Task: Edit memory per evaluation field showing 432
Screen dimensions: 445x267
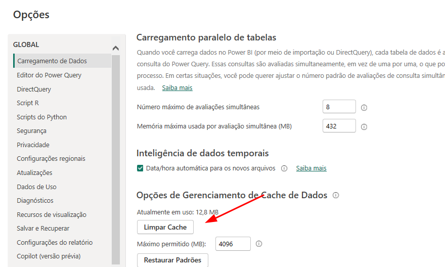Action: click(339, 126)
